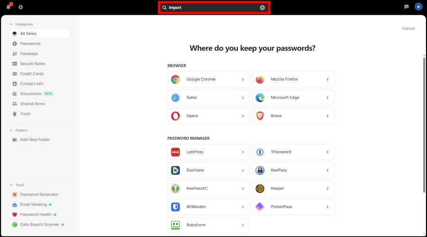Go to Secure Notes category
The height and width of the screenshot is (237, 427).
(x=32, y=64)
